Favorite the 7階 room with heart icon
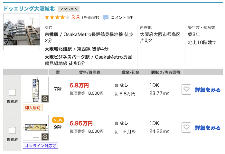 [x=186, y=90]
